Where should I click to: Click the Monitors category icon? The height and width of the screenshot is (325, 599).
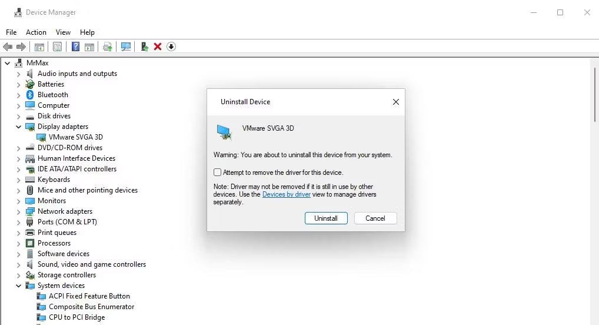click(x=30, y=201)
